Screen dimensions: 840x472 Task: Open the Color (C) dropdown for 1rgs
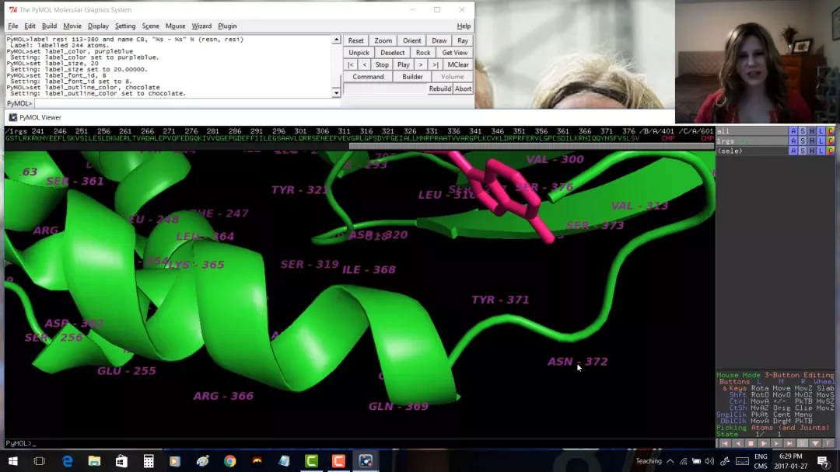(831, 141)
